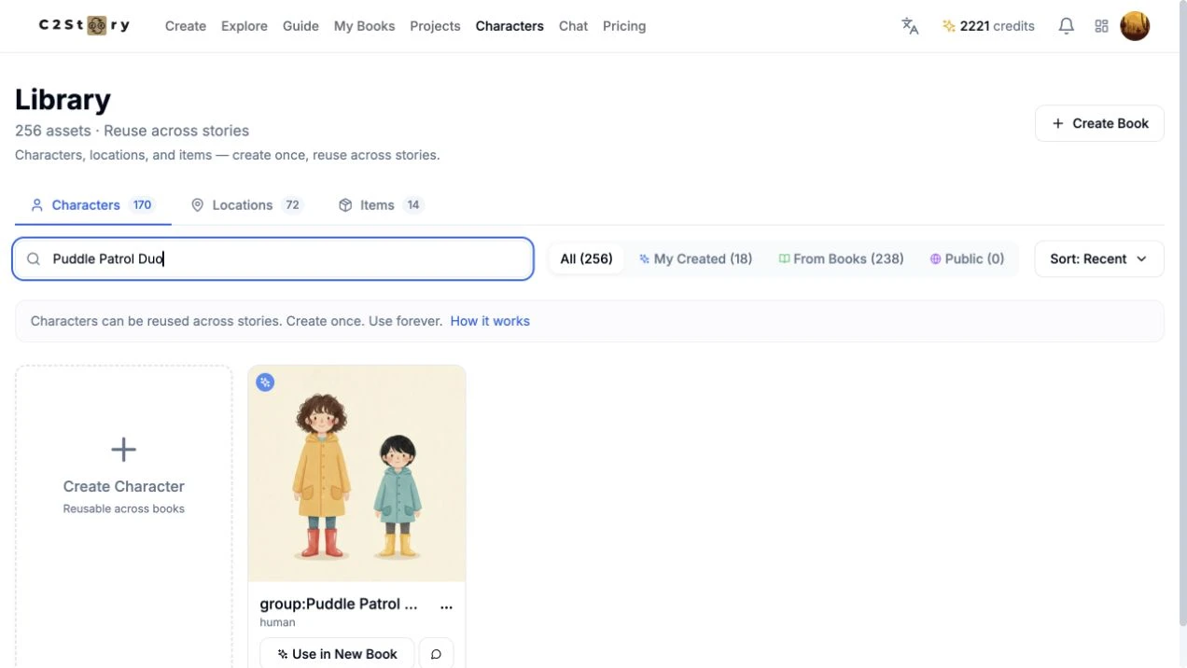The height and width of the screenshot is (668, 1187).
Task: Switch to the Locations tab
Action: [x=246, y=205]
